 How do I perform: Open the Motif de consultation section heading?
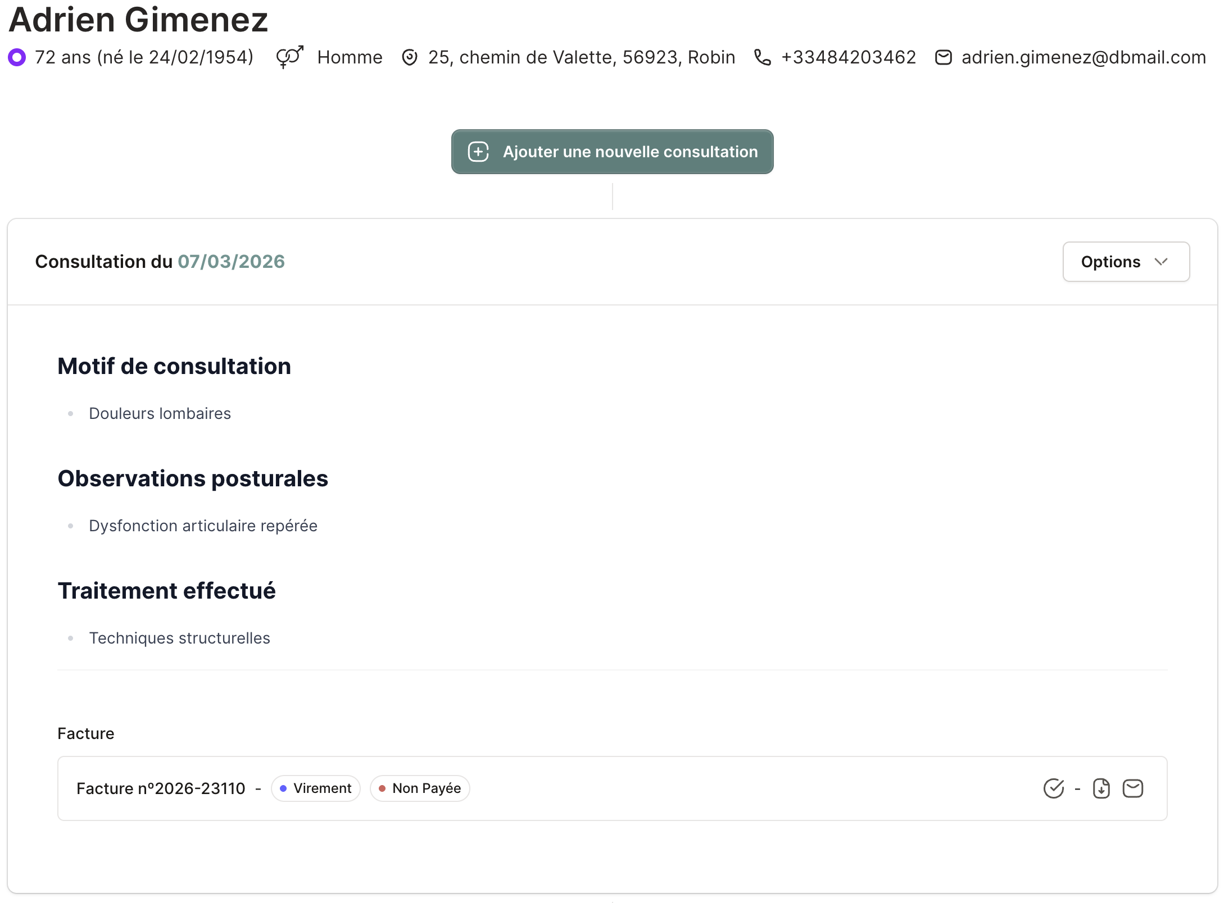click(174, 366)
